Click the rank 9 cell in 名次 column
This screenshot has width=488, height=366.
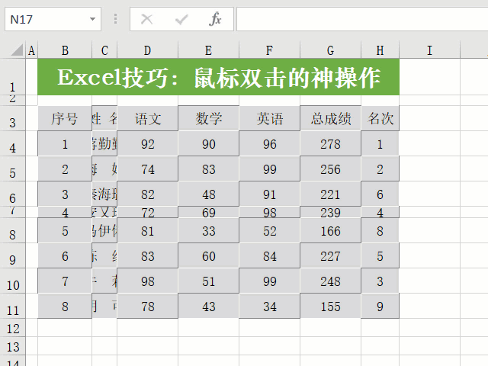[380, 307]
